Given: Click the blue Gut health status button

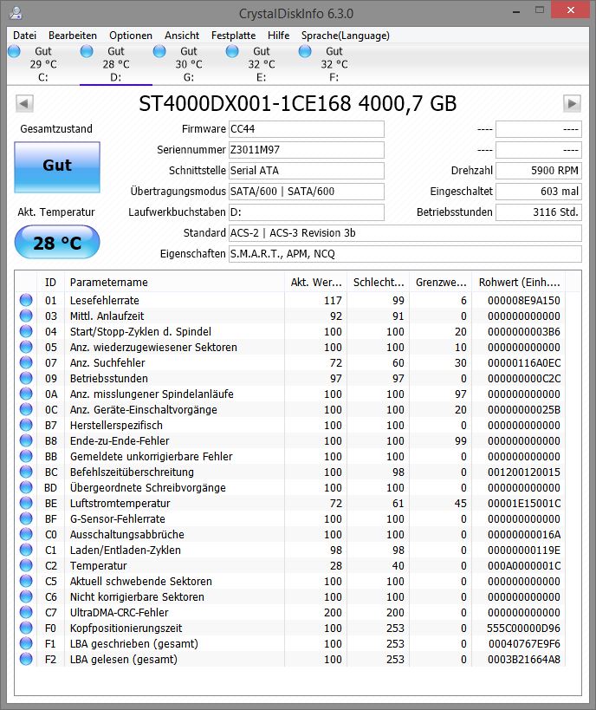Looking at the screenshot, I should point(57,166).
